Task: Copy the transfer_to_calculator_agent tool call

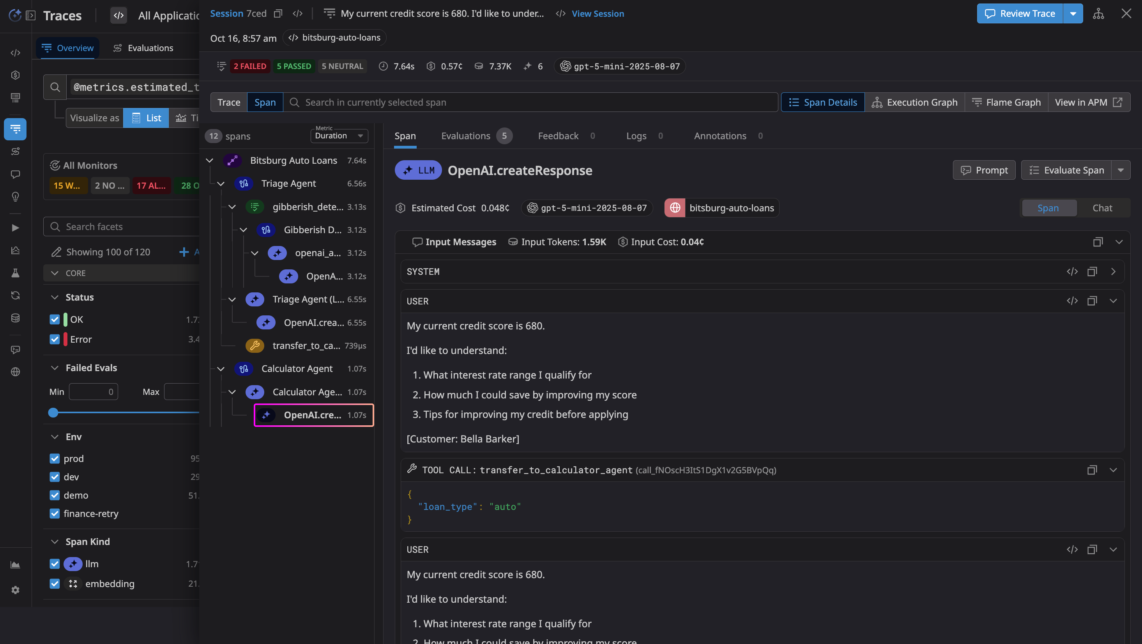Action: point(1093,470)
